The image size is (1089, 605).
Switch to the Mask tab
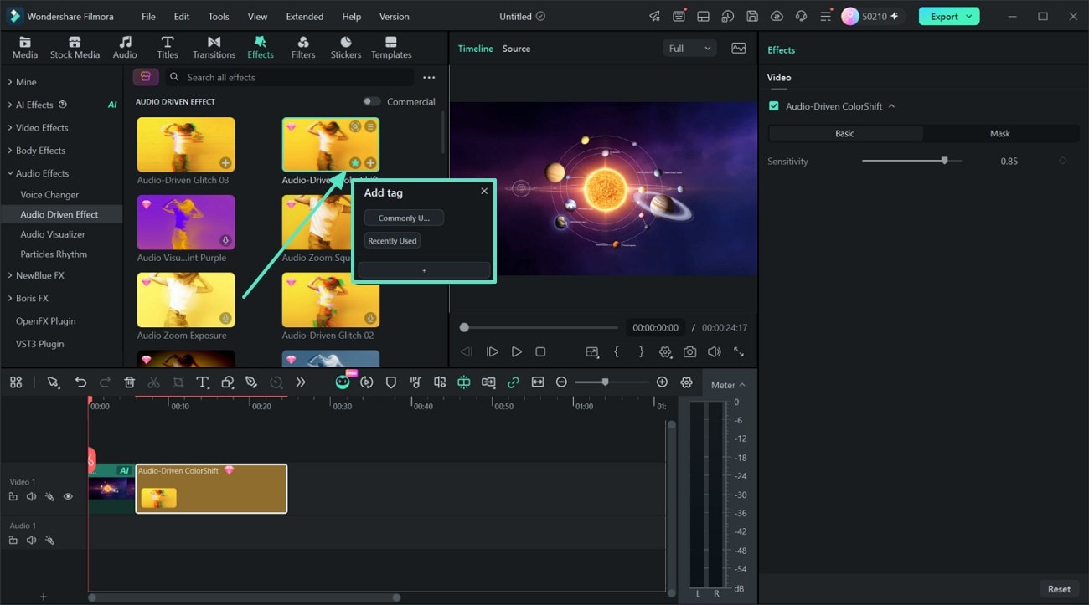click(x=1000, y=133)
